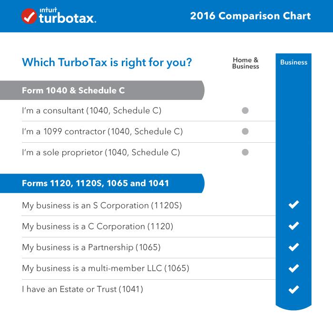The width and height of the screenshot is (333, 333).
Task: Click the Forms 1120, 1120S, 1065 and 1041 header
Action: (95, 183)
